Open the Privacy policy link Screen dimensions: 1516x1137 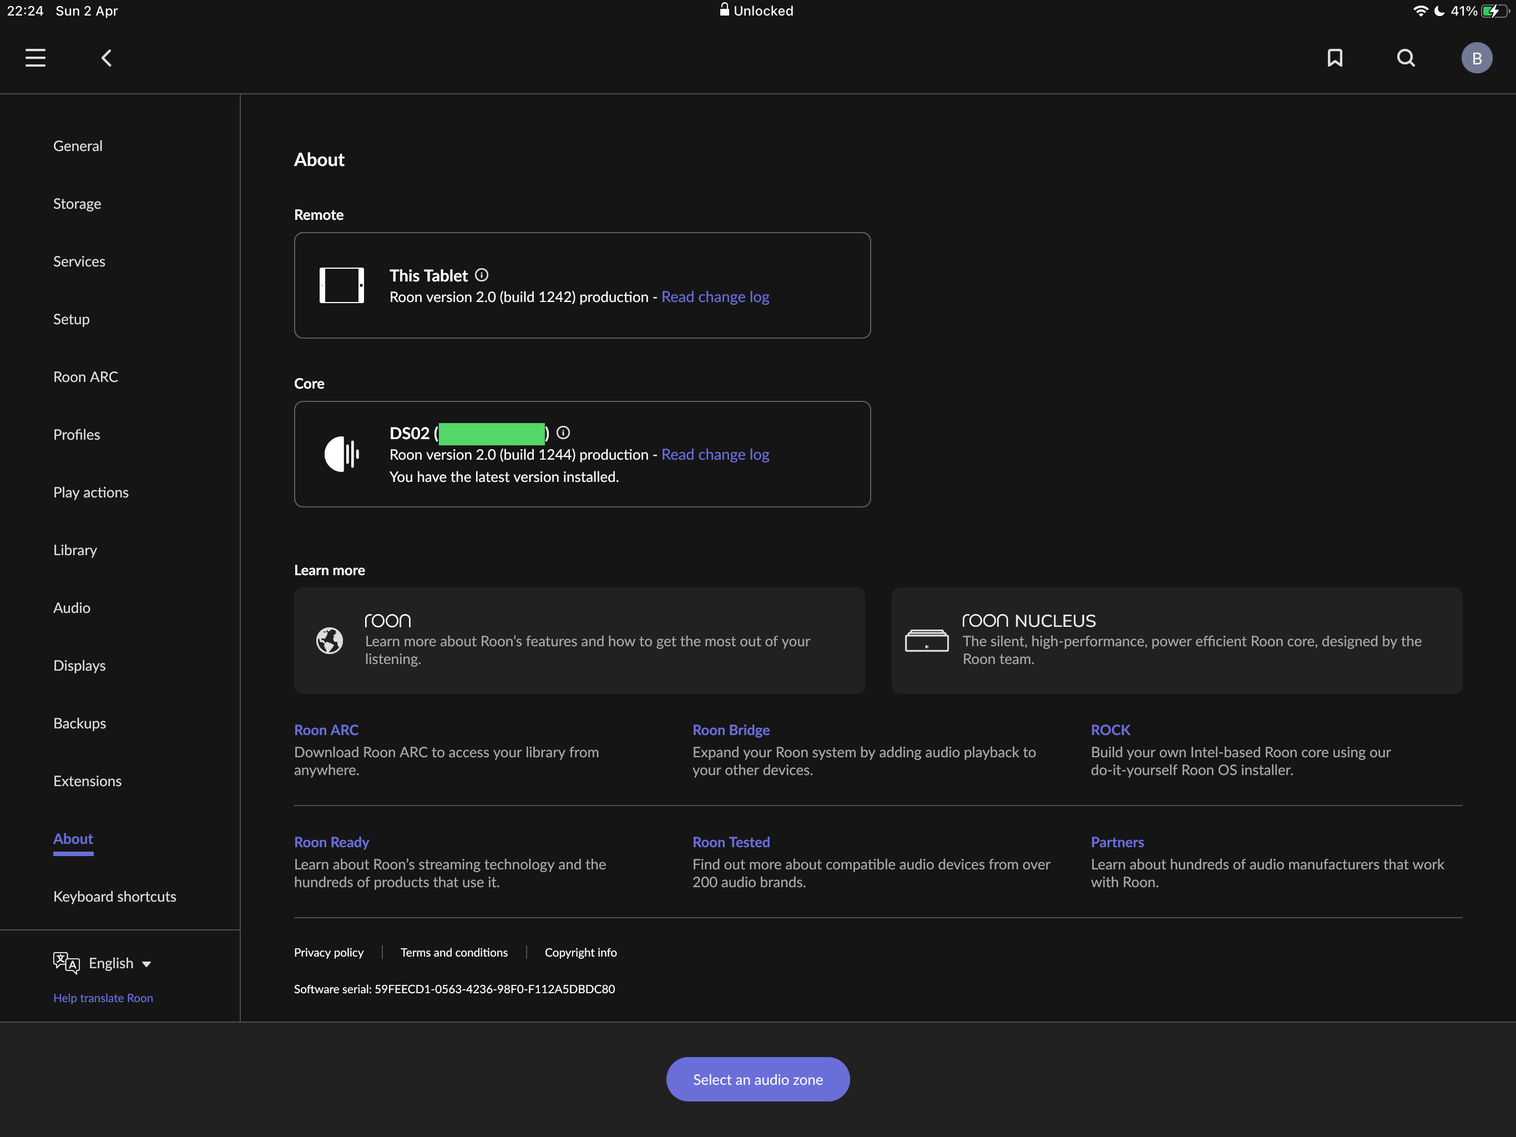[329, 953]
